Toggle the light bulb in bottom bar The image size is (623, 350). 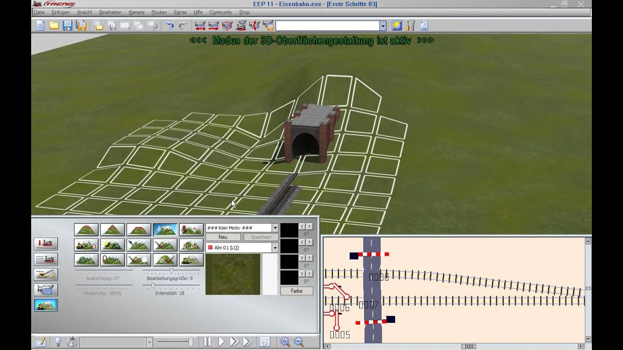[58, 342]
